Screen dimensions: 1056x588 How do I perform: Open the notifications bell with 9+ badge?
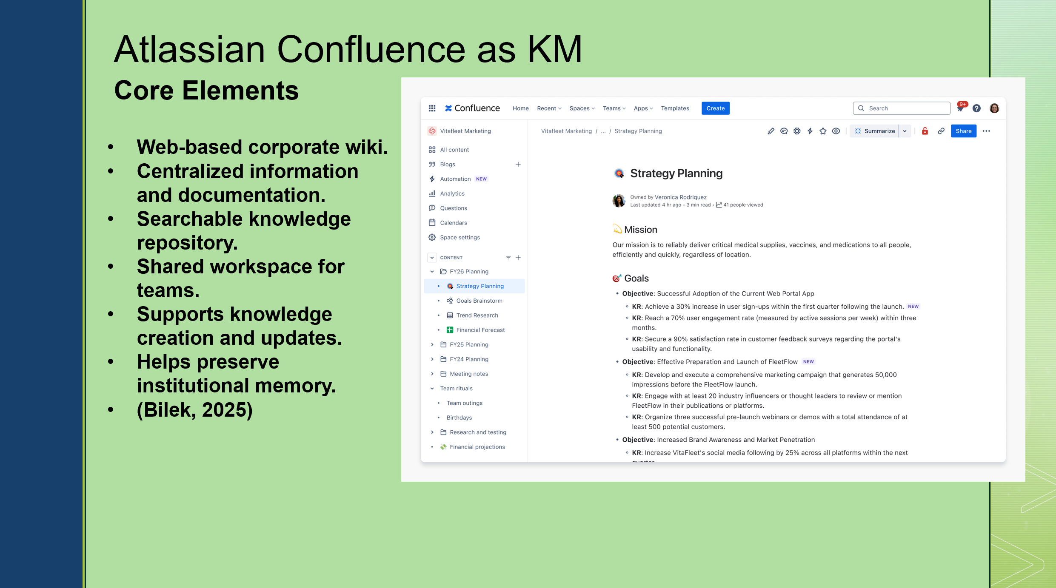(x=961, y=108)
